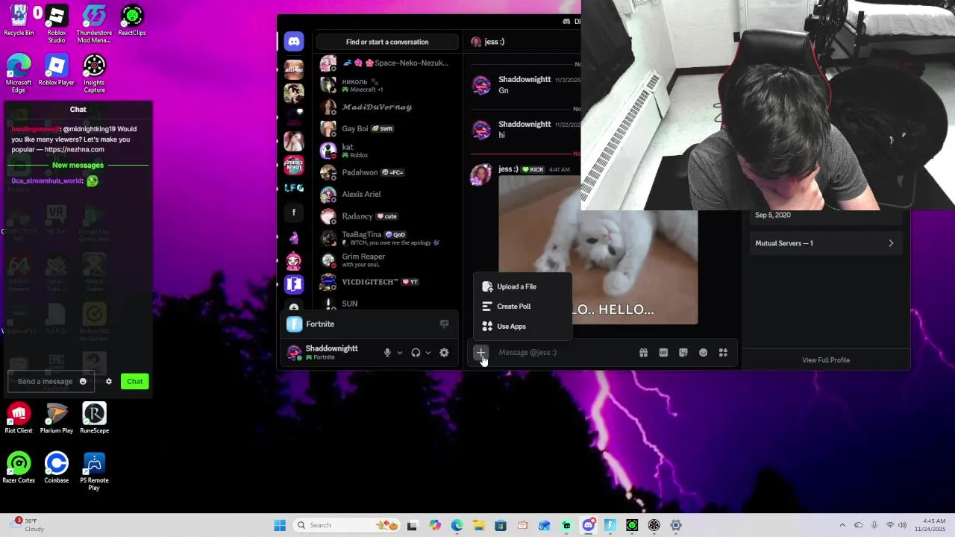
Task: Open Roblox Studio desktop shortcut
Action: 57,24
